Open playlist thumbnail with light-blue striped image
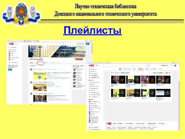 tap(163, 93)
